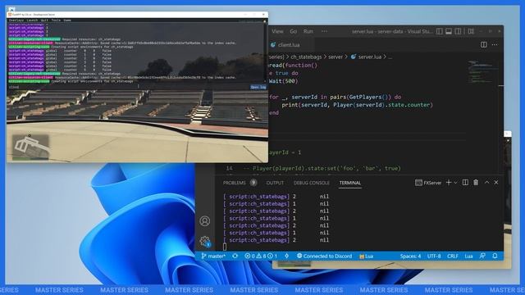
Task: Switch to the PROBLEMS panel tab
Action: [x=235, y=183]
